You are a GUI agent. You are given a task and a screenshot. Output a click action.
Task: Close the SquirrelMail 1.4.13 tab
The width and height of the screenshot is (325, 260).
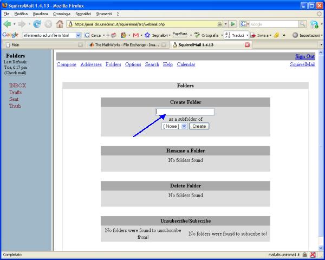(248, 45)
